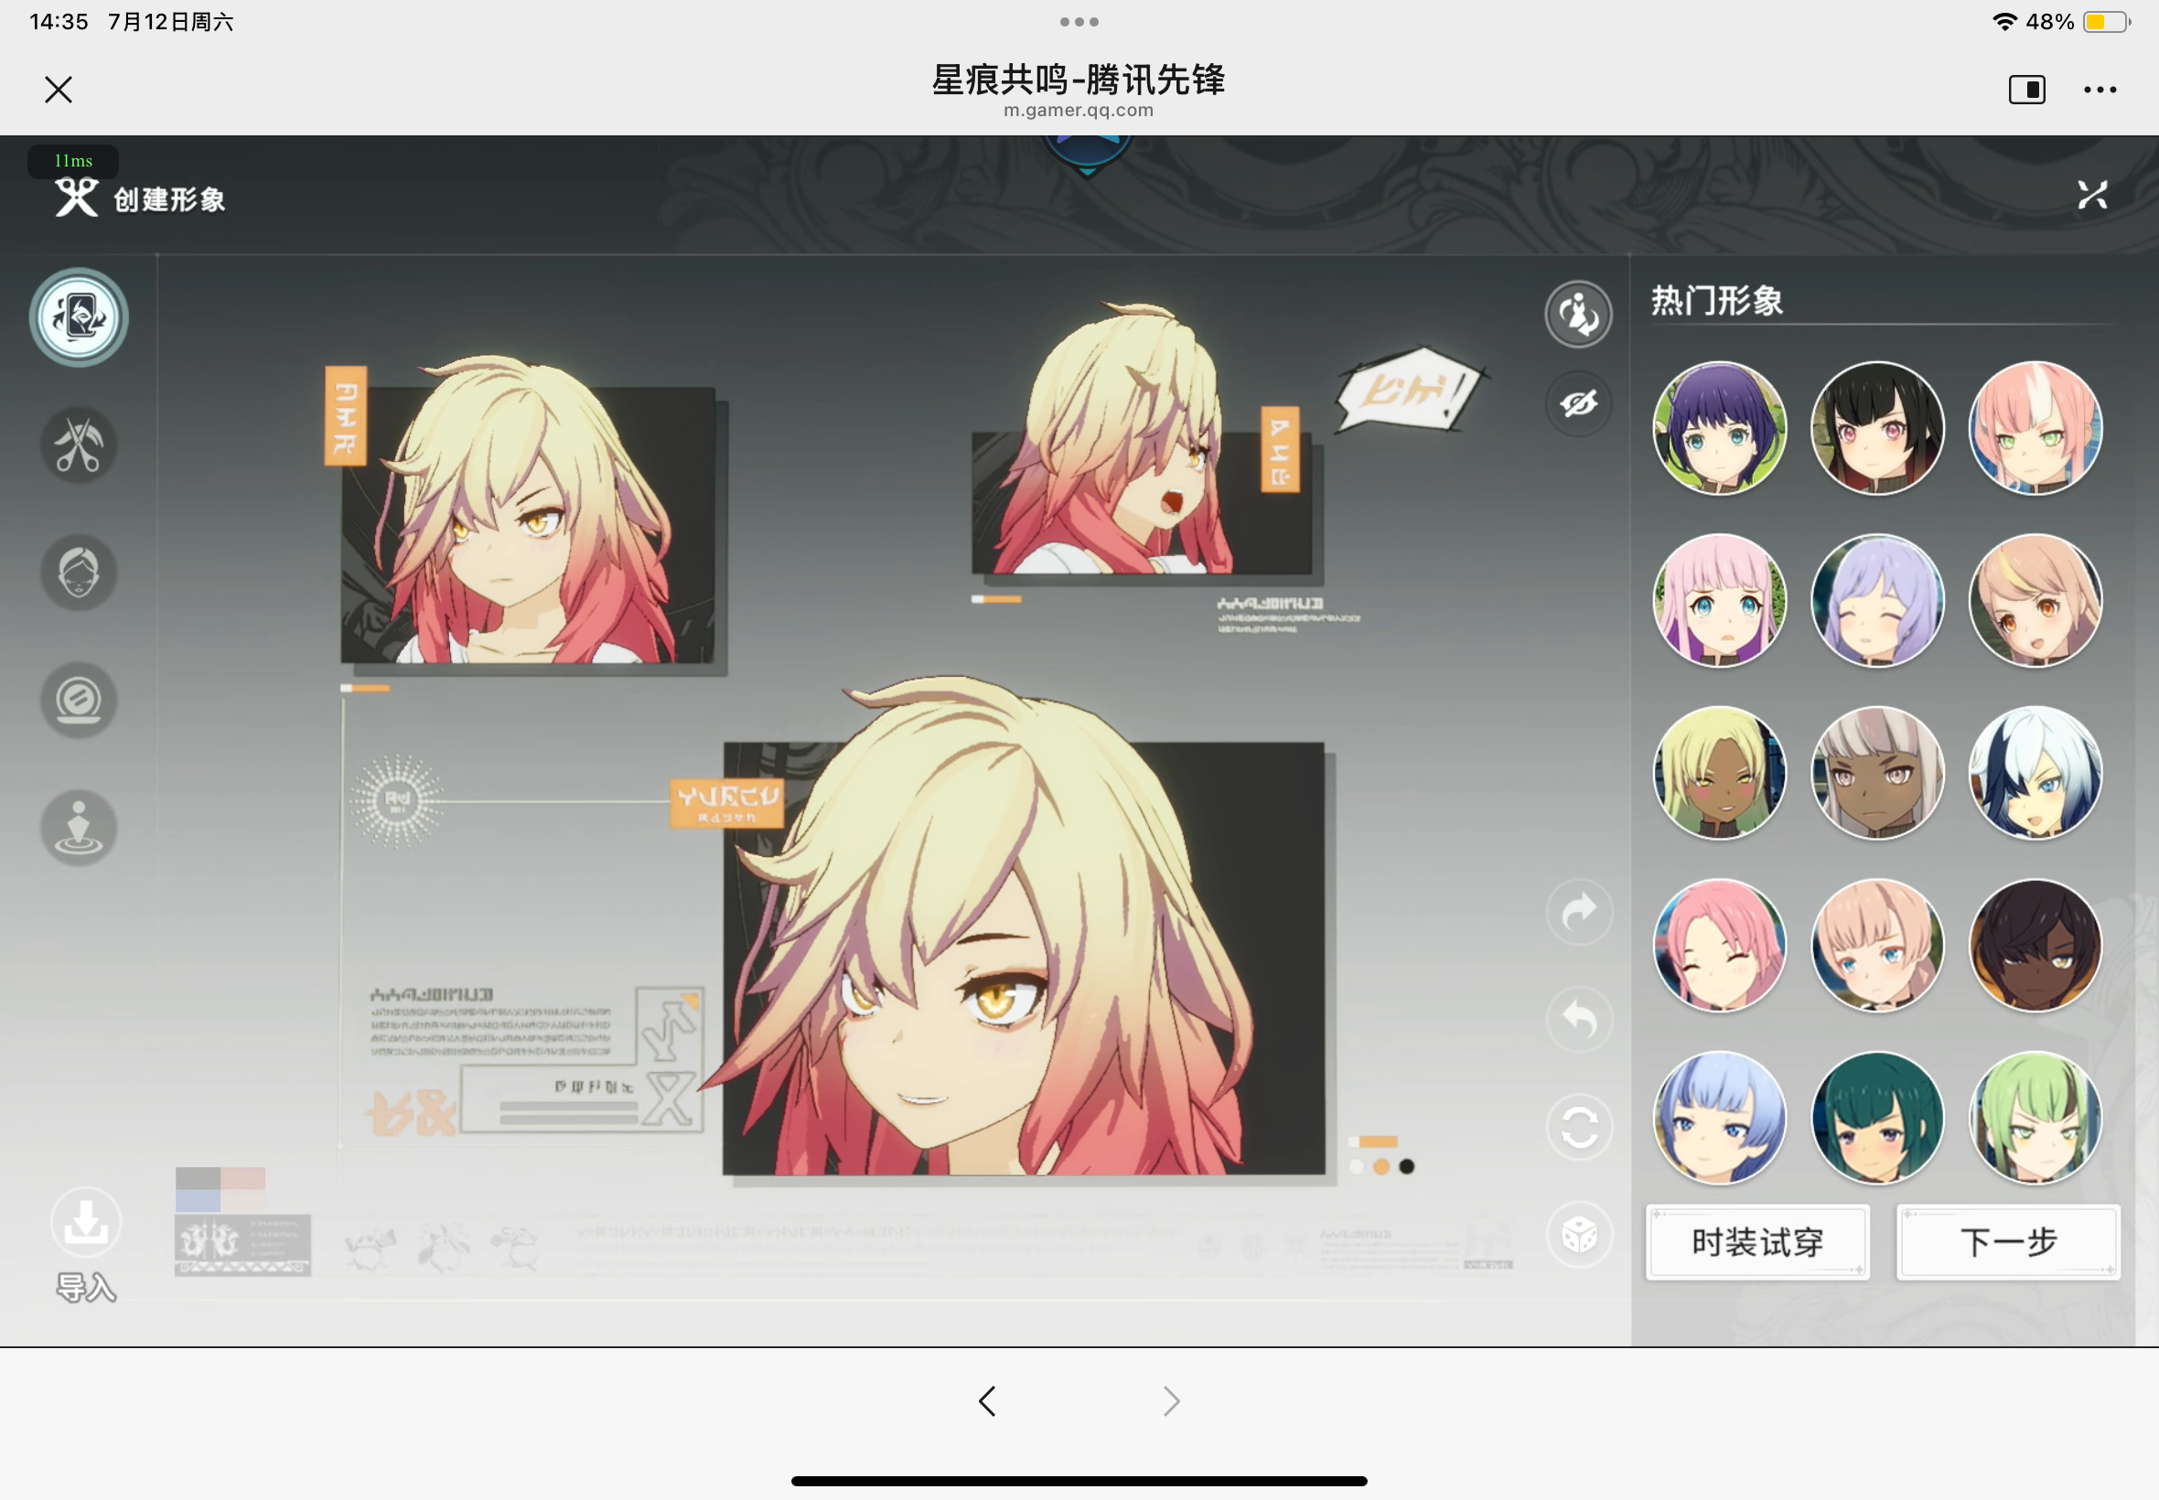Select the pink and white haired green-eyed preset
Screen dimensions: 2159x1500
point(2035,429)
